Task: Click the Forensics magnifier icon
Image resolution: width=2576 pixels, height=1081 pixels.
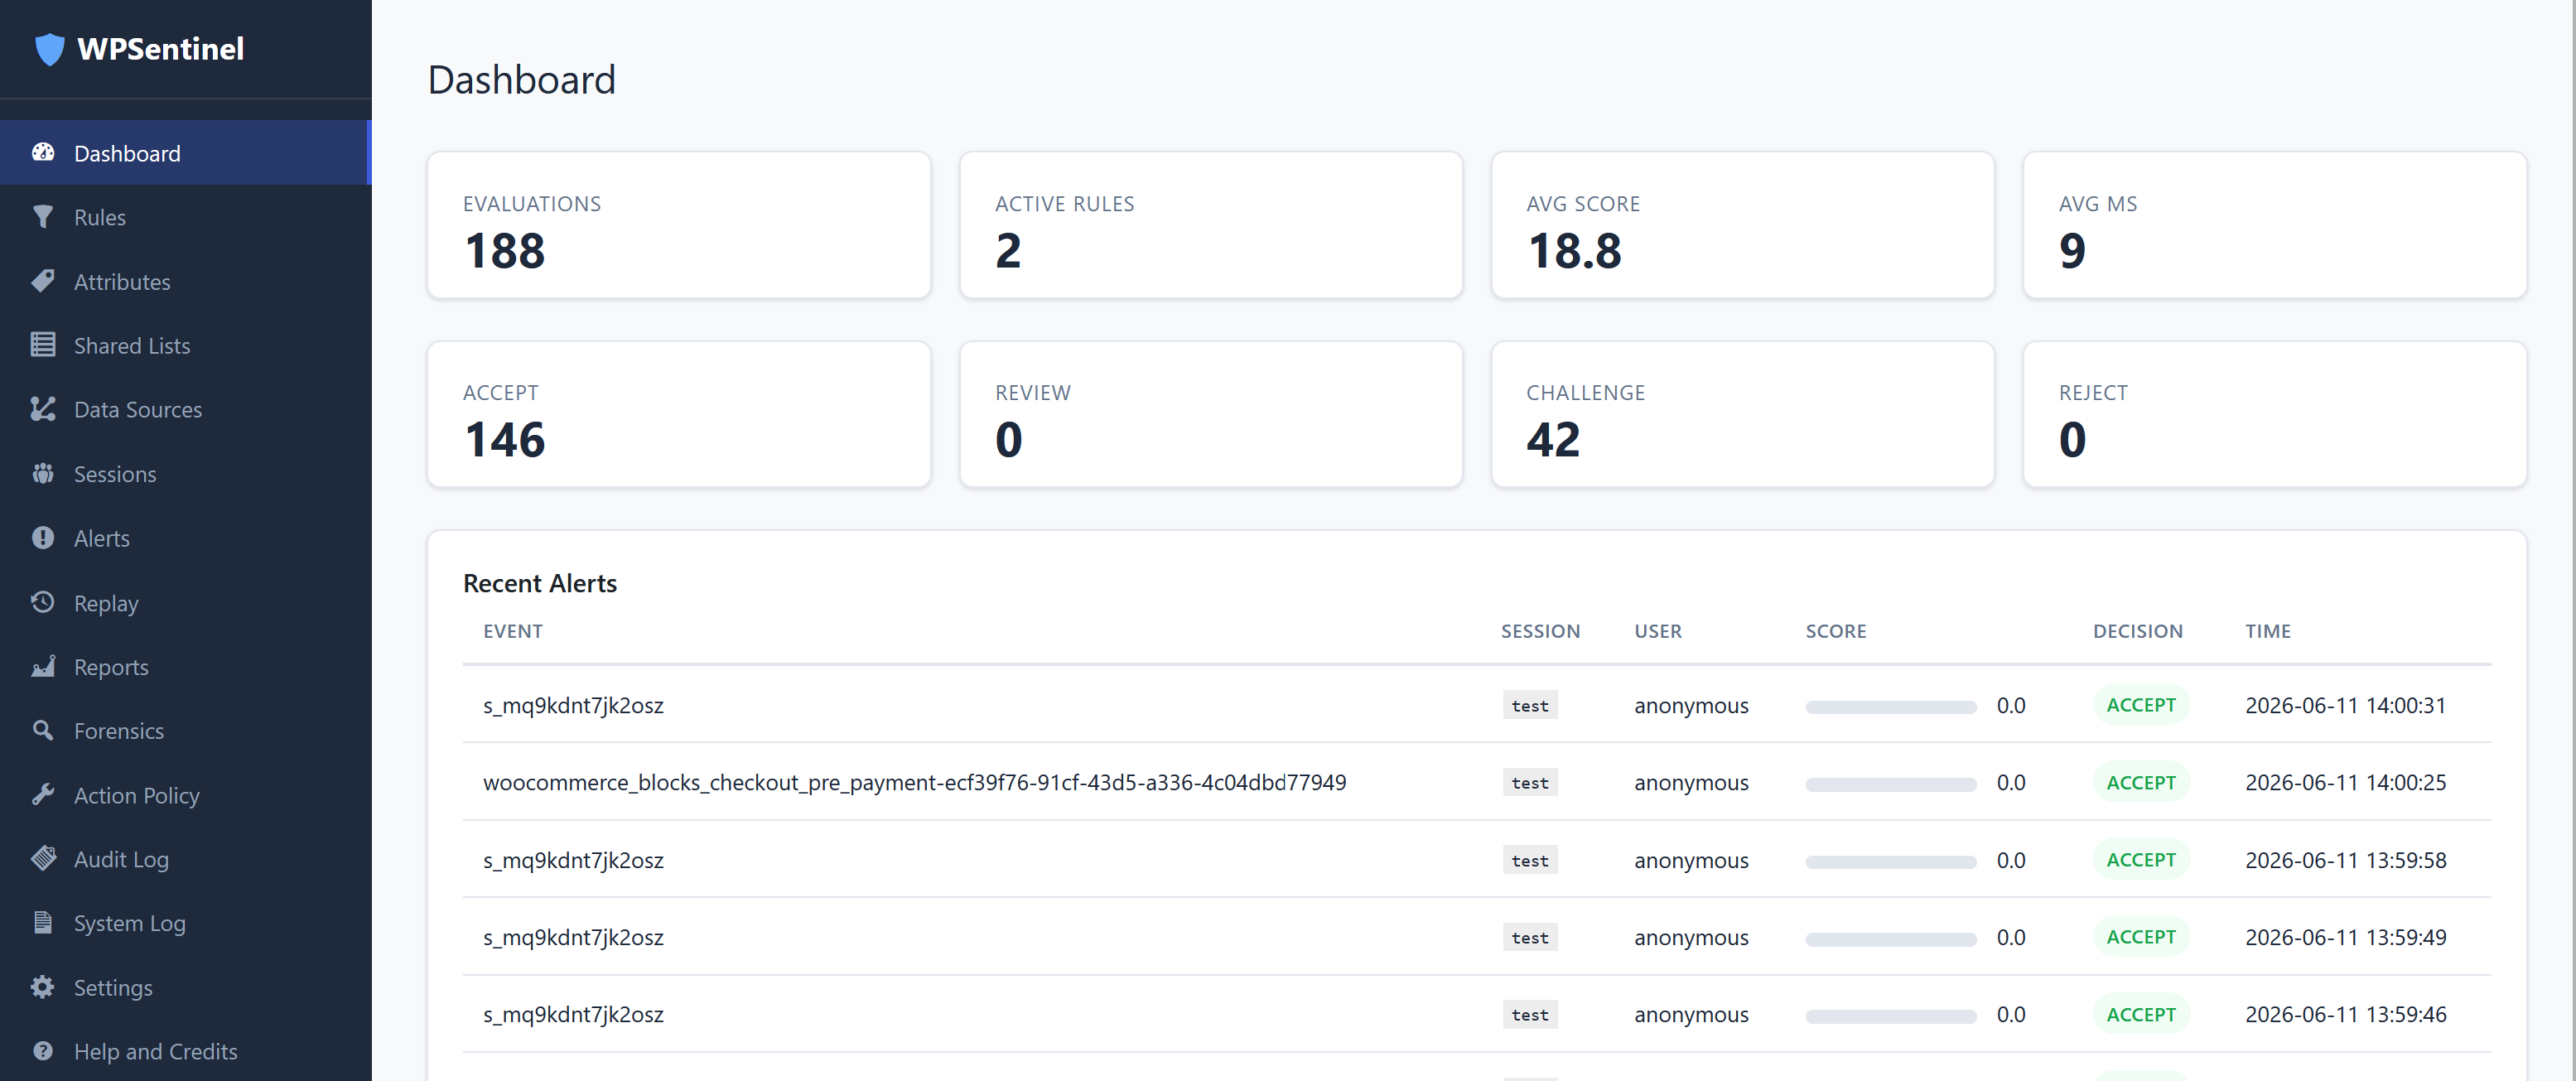Action: (x=43, y=730)
